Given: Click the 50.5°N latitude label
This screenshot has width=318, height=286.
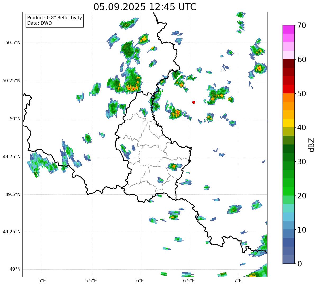Looking at the screenshot, I should tap(13, 43).
